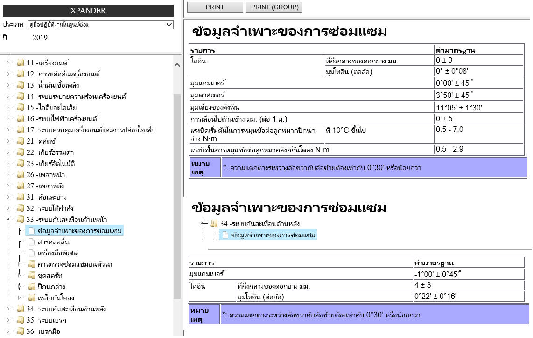Screen dimensions: 533x338
Task: Click the folder icon for 11 -เครื่องยนต์
Action: pos(21,62)
